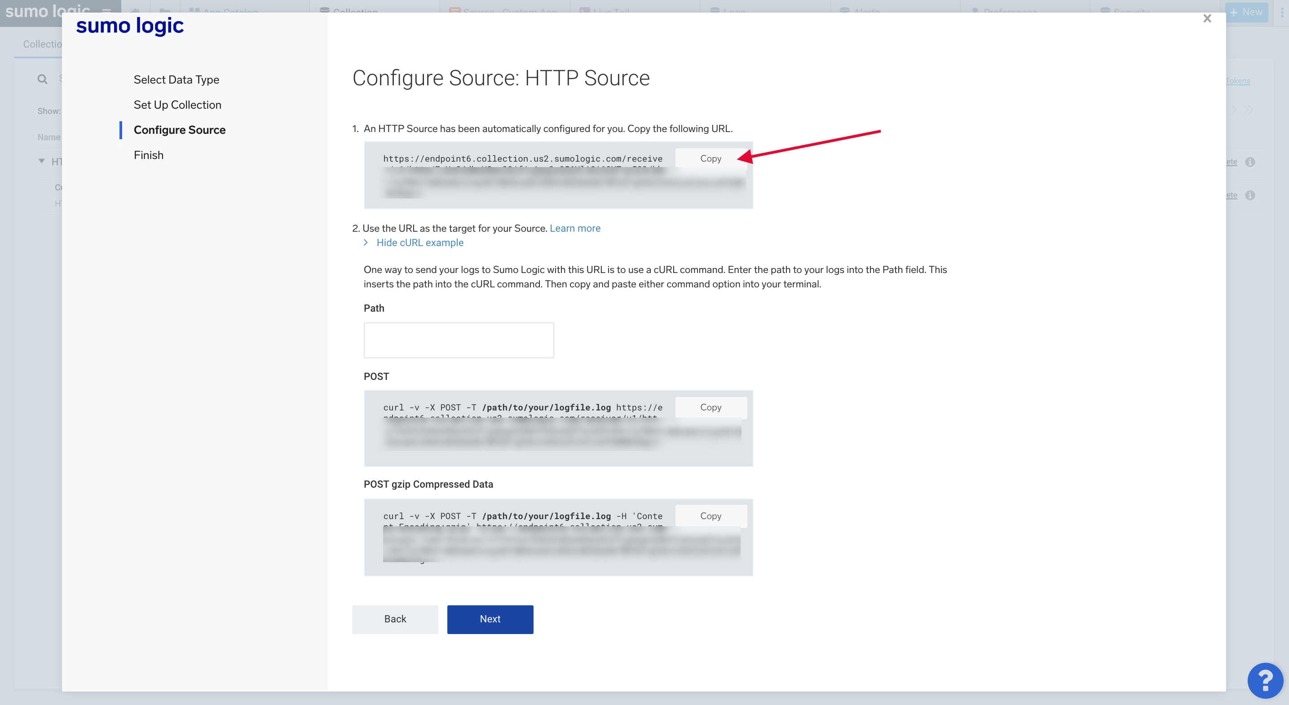Select the Finish step in sidebar
Viewport: 1289px width, 705px height.
pos(148,155)
